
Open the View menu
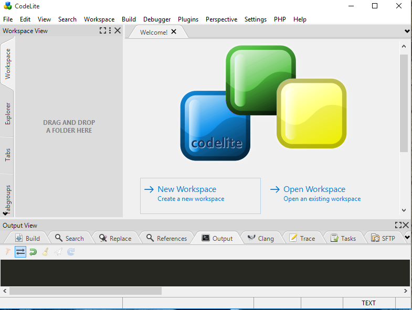(x=44, y=19)
